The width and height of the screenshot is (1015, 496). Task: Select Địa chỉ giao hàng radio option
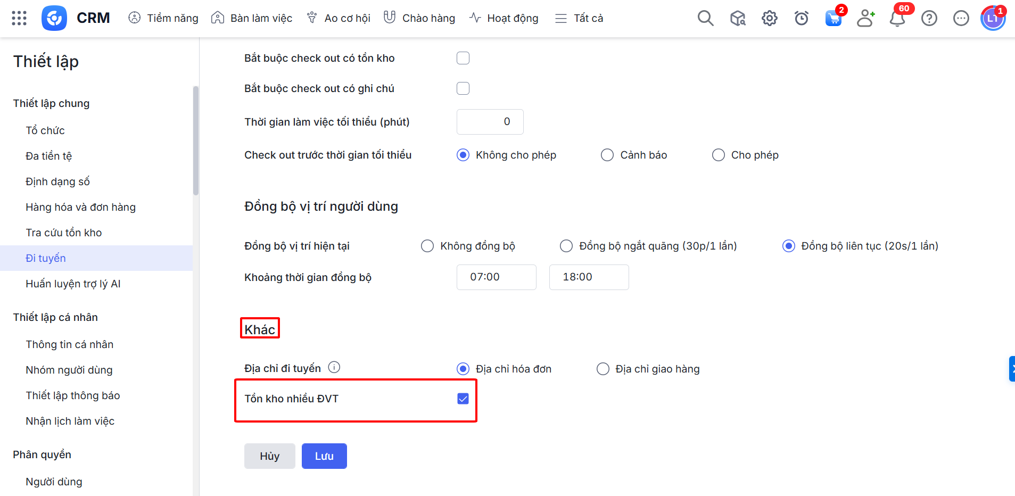coord(603,369)
